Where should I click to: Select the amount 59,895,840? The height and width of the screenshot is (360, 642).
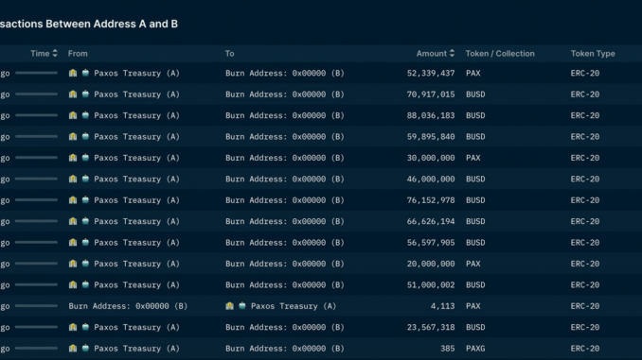[x=431, y=136]
